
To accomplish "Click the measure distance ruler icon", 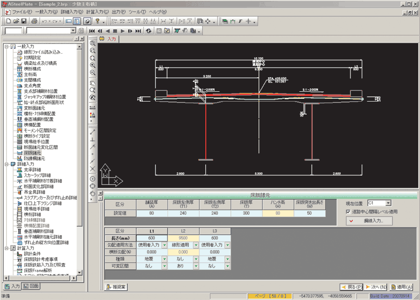I will pos(92,108).
